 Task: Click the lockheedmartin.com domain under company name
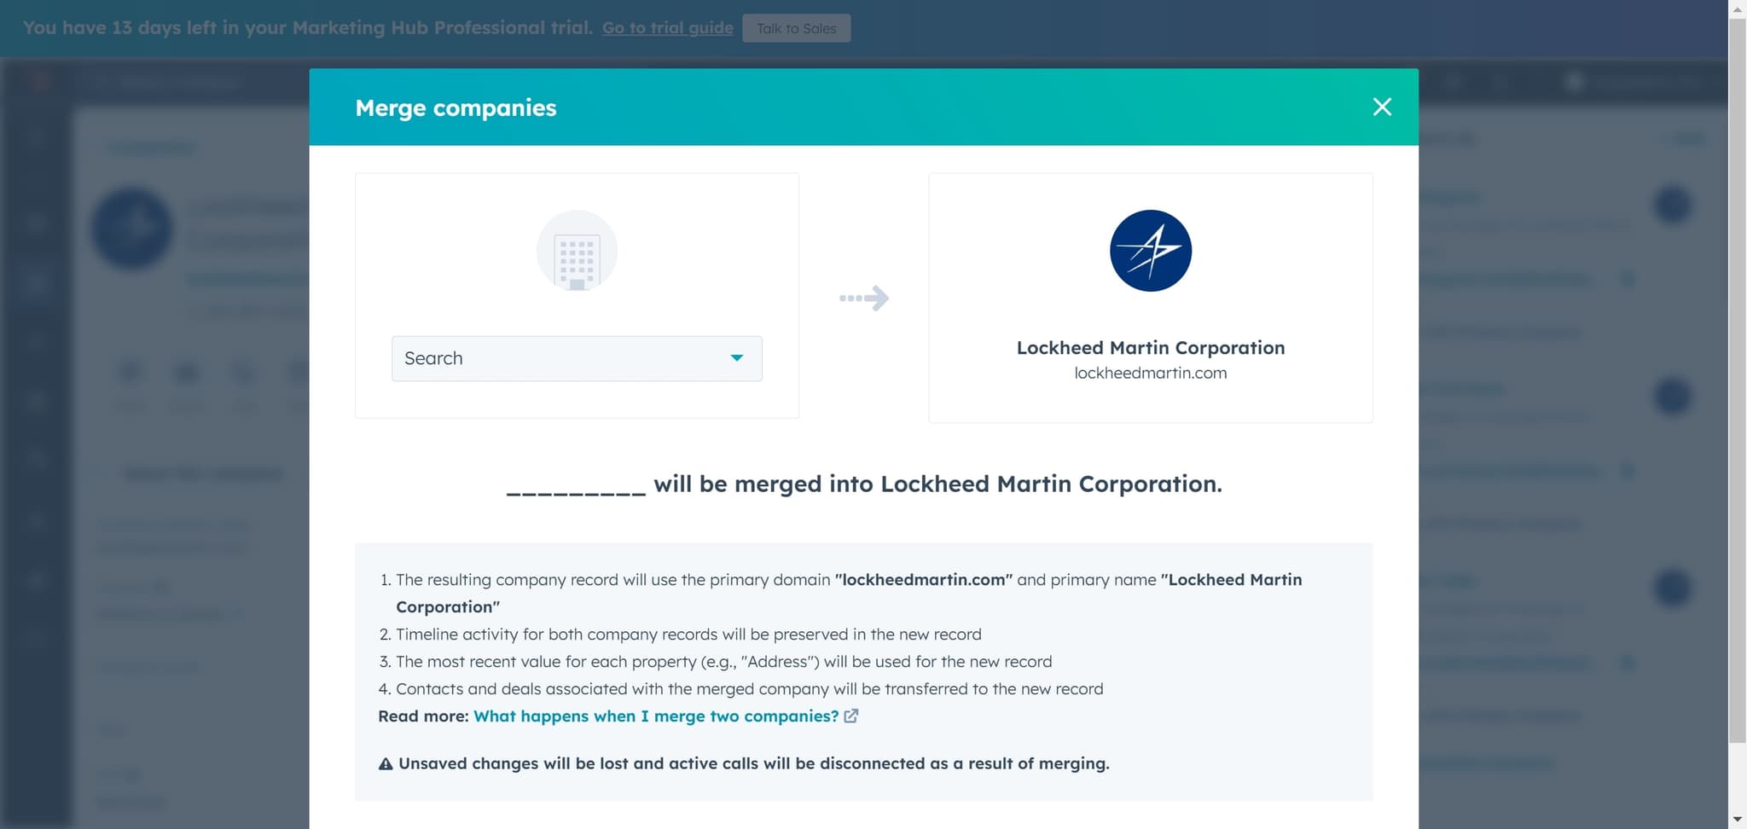point(1150,373)
